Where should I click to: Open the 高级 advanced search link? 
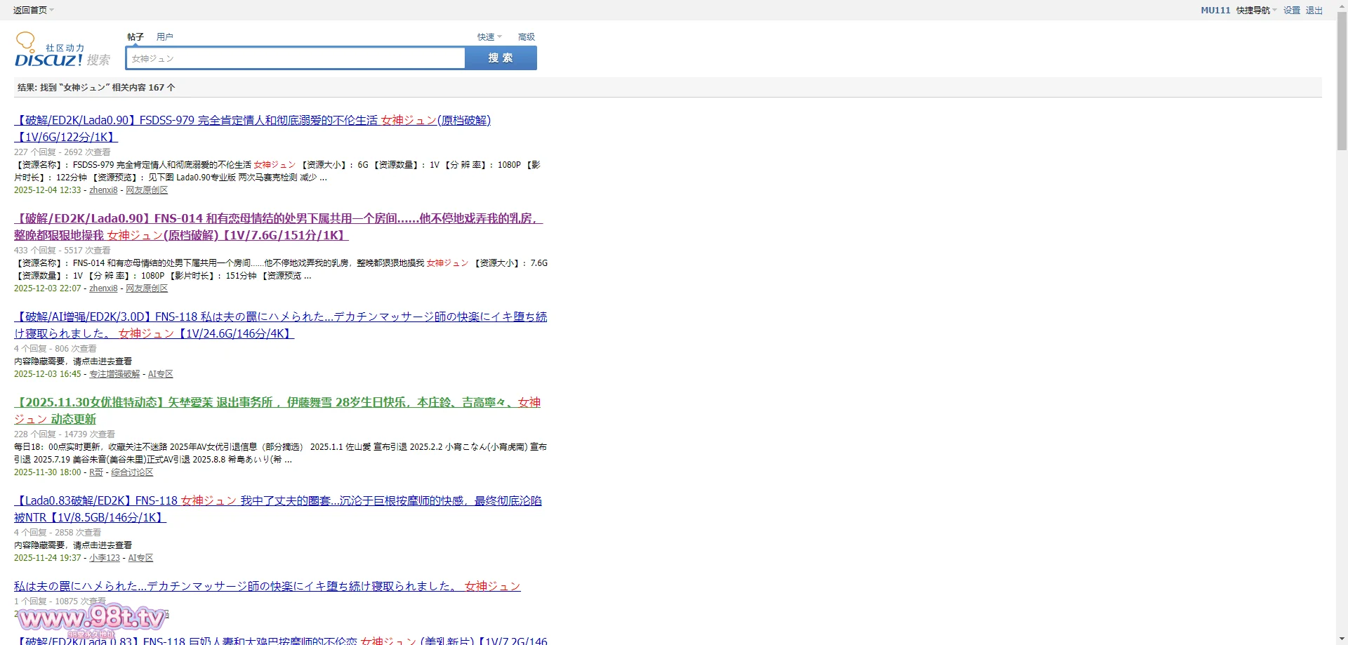pos(526,36)
